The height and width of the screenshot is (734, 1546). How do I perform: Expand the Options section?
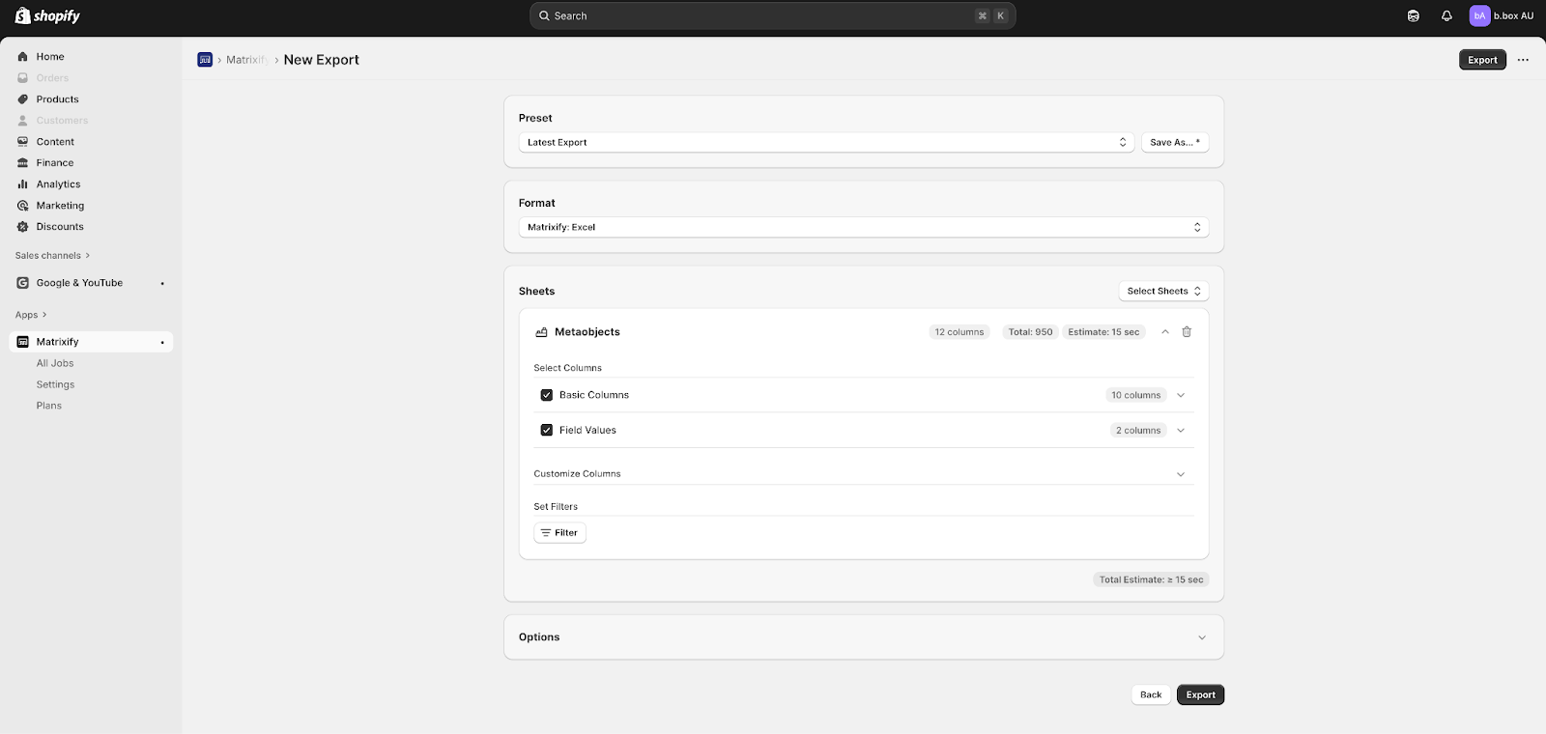click(1201, 637)
